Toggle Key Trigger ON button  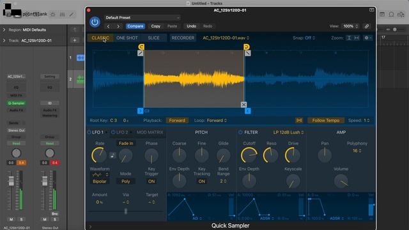tap(151, 181)
